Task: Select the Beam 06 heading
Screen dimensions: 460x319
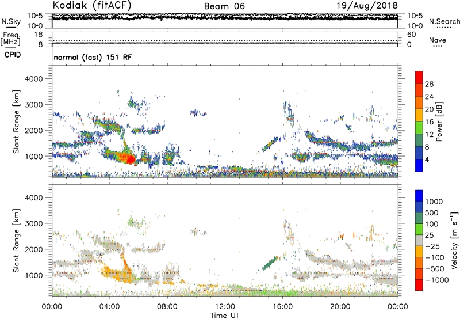Action: [224, 6]
